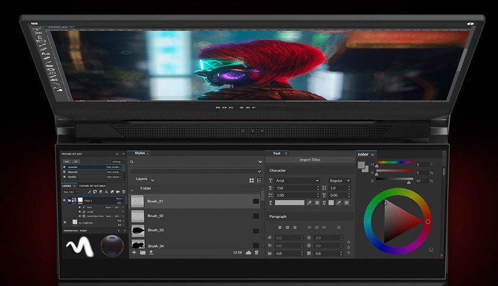This screenshot has width=498, height=286.
Task: Click the Hue slider in color panel
Action: (x=395, y=163)
